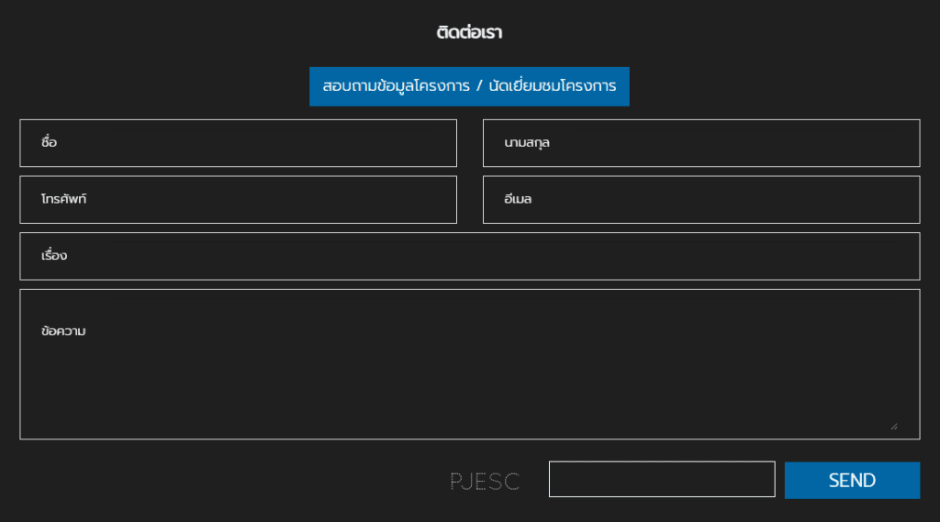Click the SEND label text
The height and width of the screenshot is (522, 940).
pos(852,481)
